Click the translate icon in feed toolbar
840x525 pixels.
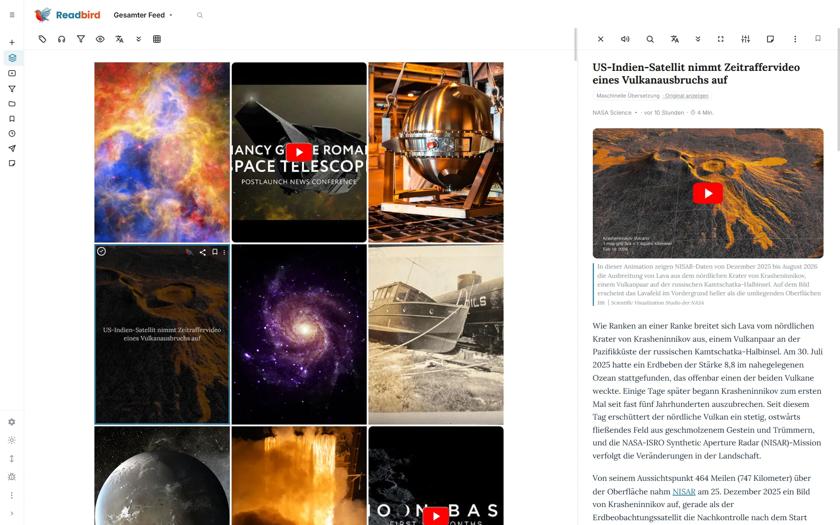click(x=119, y=39)
